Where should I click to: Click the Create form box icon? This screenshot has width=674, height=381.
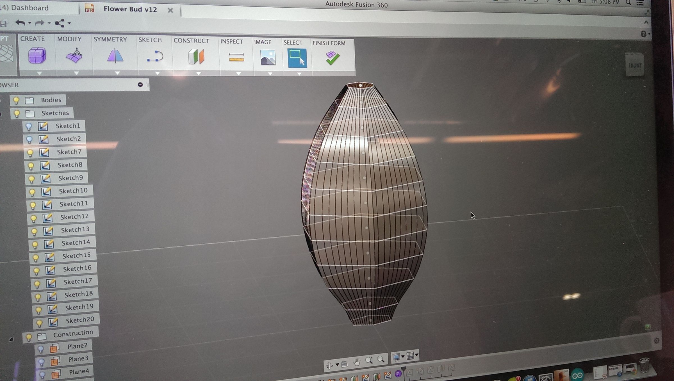point(37,55)
